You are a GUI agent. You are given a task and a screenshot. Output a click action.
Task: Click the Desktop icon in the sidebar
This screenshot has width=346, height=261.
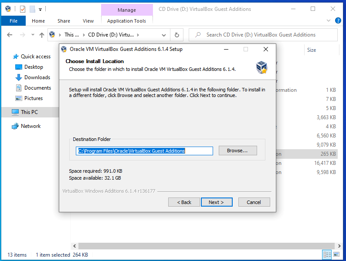[19, 67]
